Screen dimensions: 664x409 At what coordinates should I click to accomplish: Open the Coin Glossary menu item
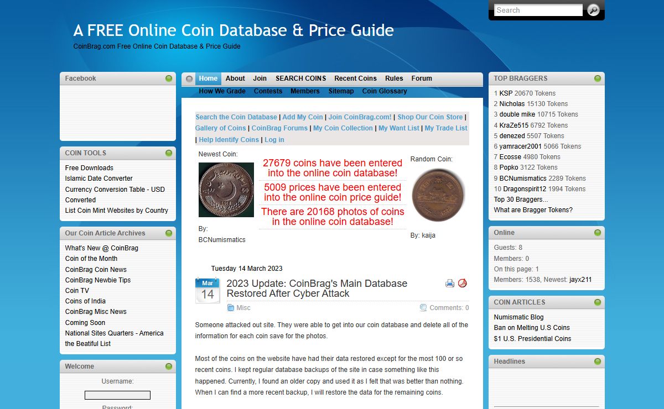(x=385, y=91)
